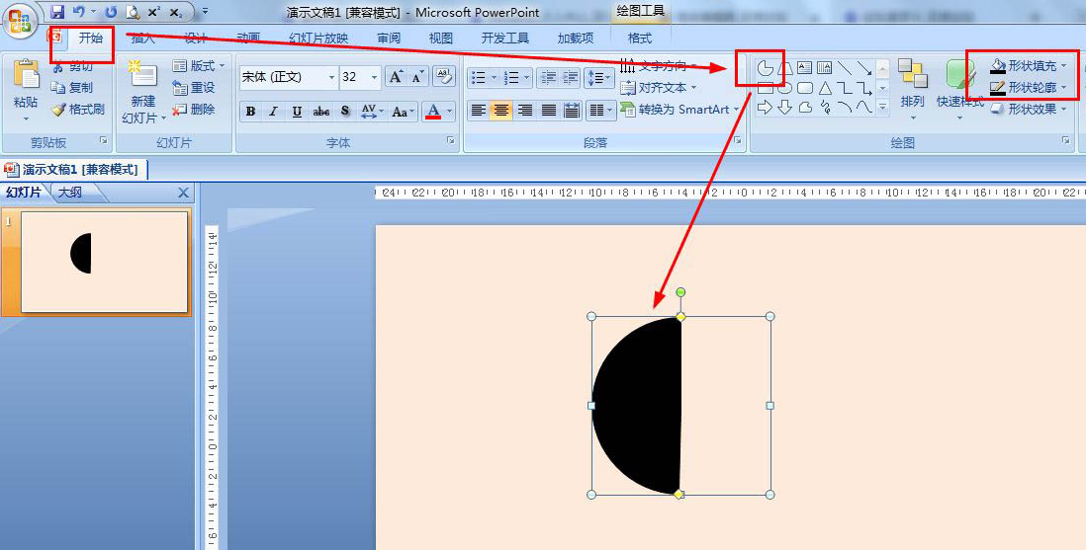The width and height of the screenshot is (1086, 550).
Task: Justify the paragraph text
Action: tap(549, 110)
